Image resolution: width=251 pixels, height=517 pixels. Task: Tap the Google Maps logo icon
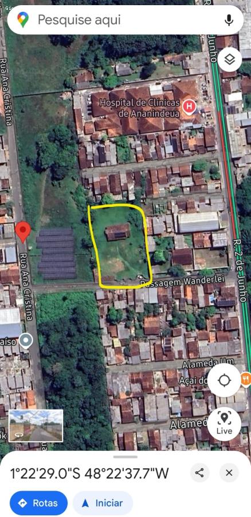coord(23,20)
